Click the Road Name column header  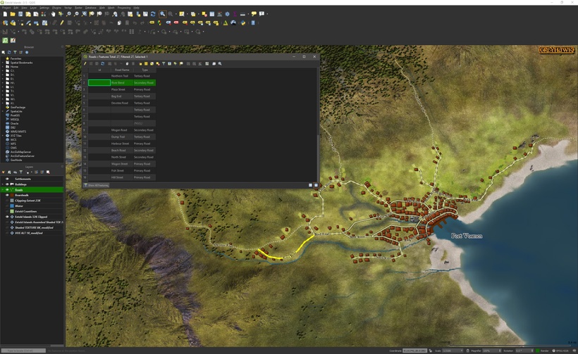pos(122,70)
